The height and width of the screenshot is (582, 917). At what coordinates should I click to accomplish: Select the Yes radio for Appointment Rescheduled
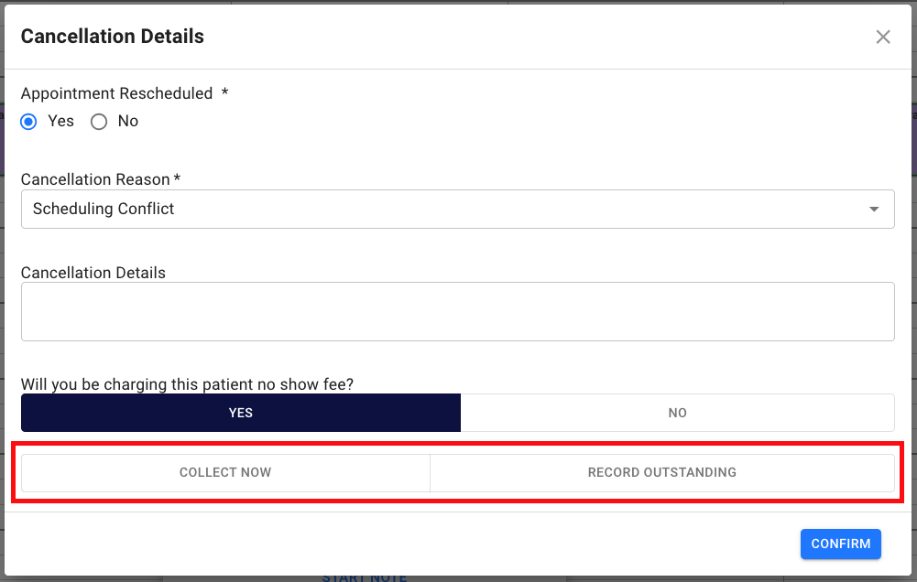(x=29, y=122)
